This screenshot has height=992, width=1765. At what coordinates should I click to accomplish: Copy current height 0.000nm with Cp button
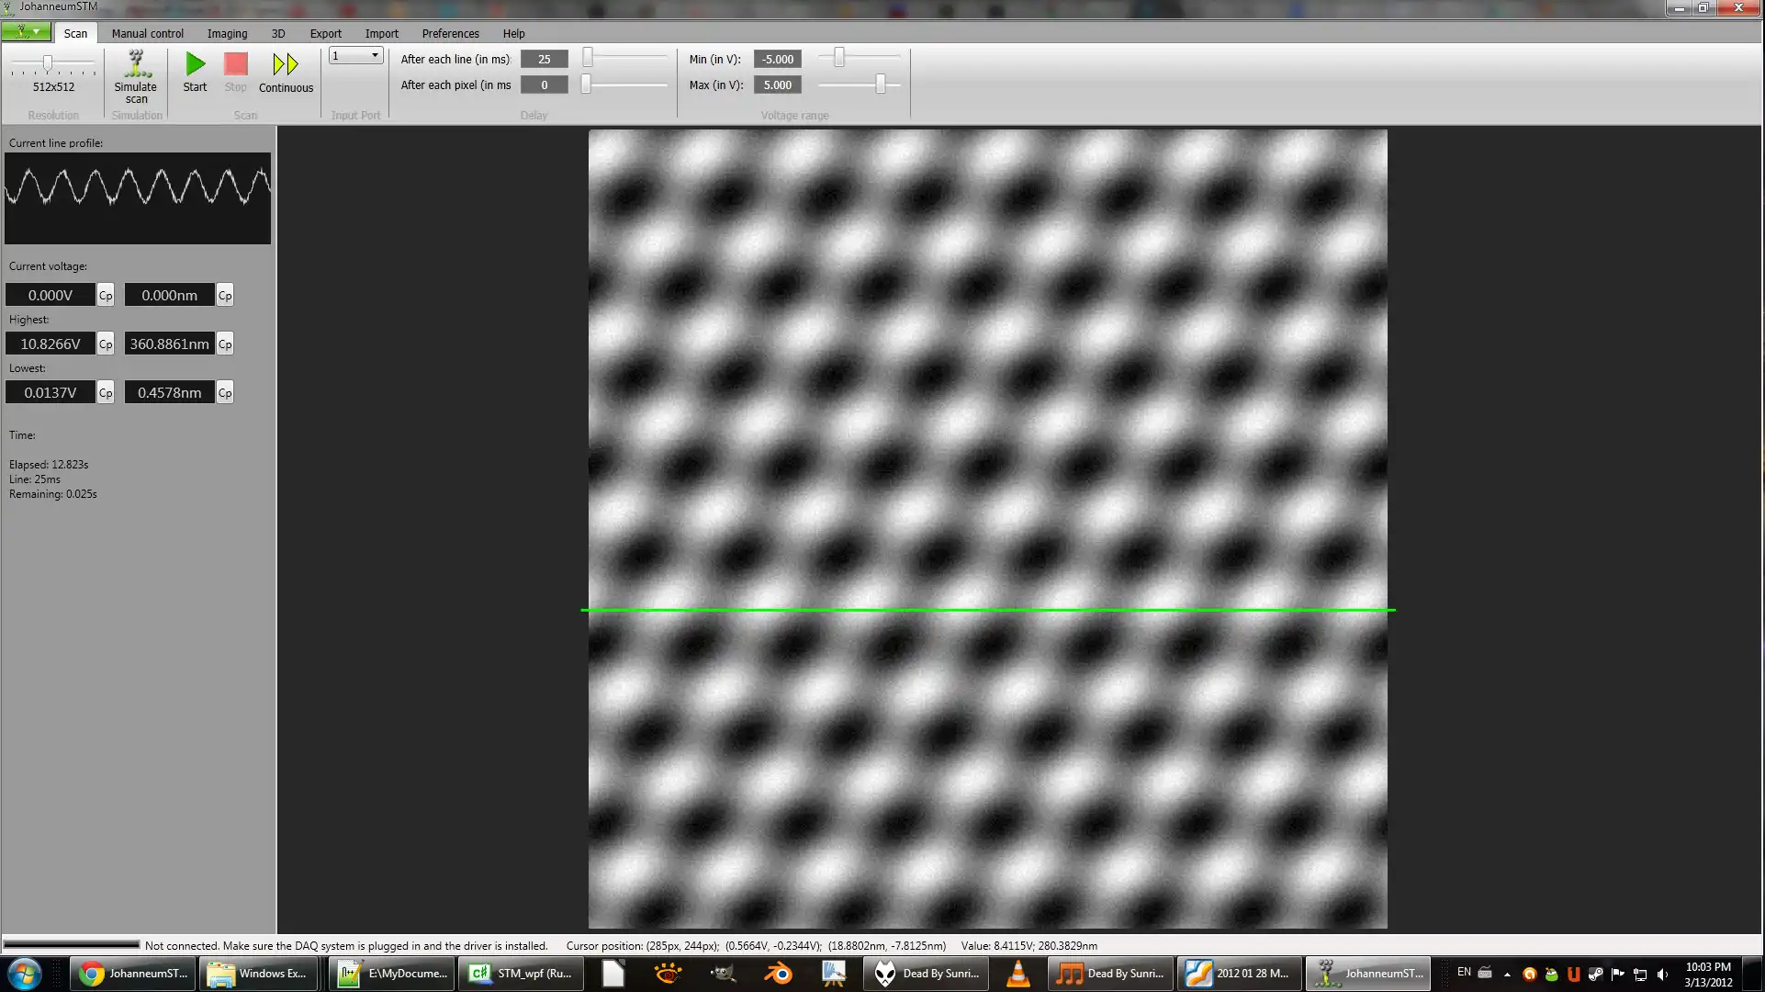225,295
